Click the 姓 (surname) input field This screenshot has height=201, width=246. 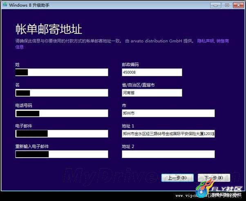pyautogui.click(x=62, y=72)
